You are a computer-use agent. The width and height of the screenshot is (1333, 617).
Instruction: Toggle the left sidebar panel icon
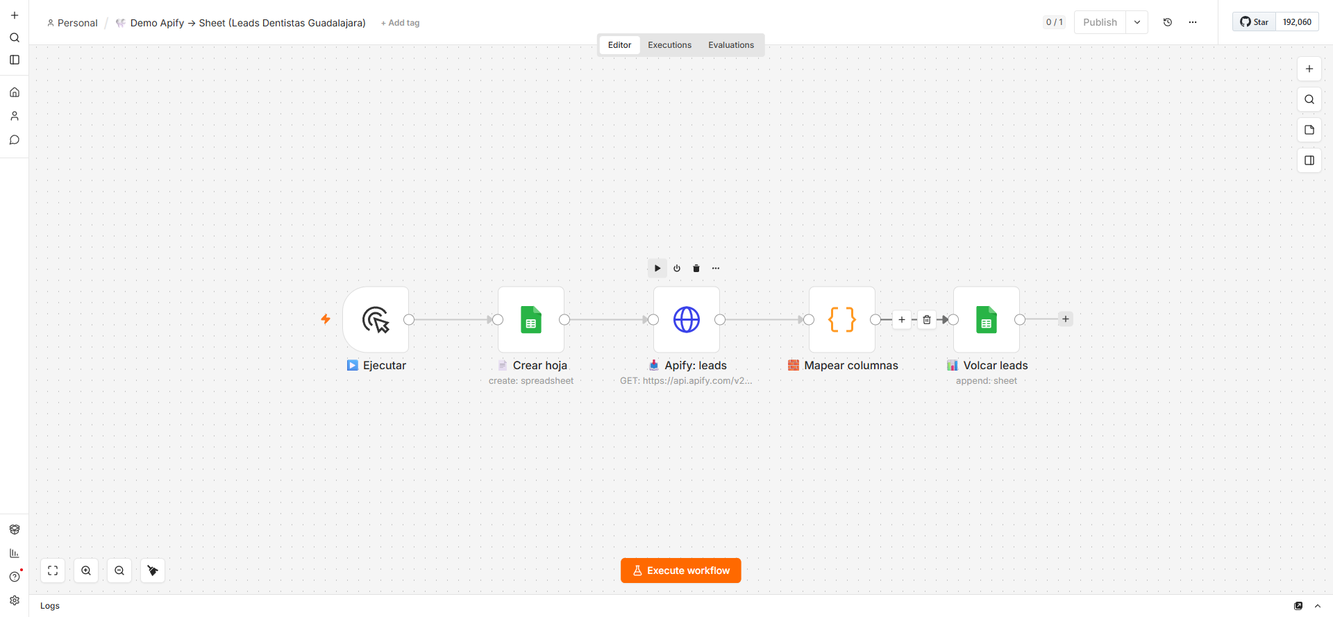click(15, 60)
